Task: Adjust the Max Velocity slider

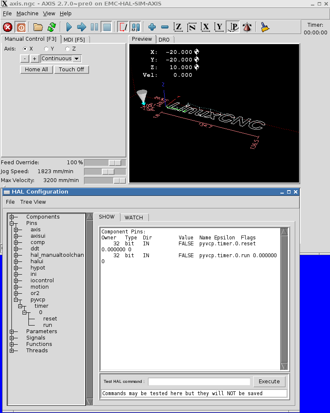Action: click(120, 181)
